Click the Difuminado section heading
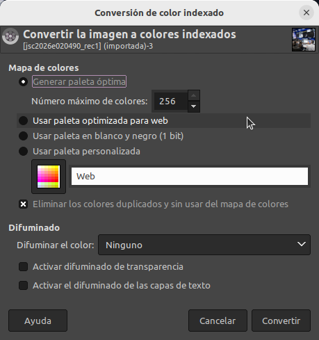 coord(34,228)
